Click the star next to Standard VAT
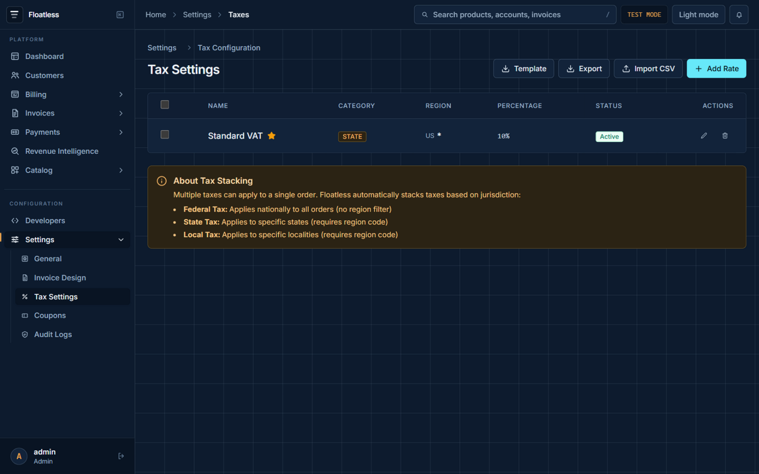Screen dimensions: 759x474 tap(271, 136)
